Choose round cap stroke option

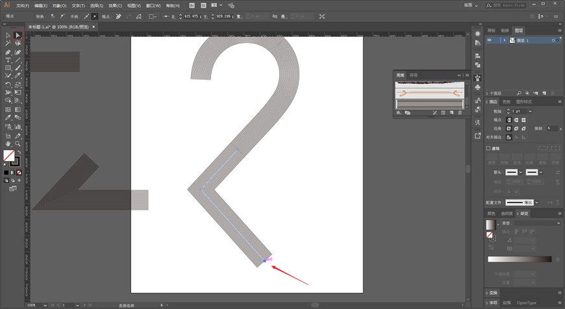tap(516, 120)
